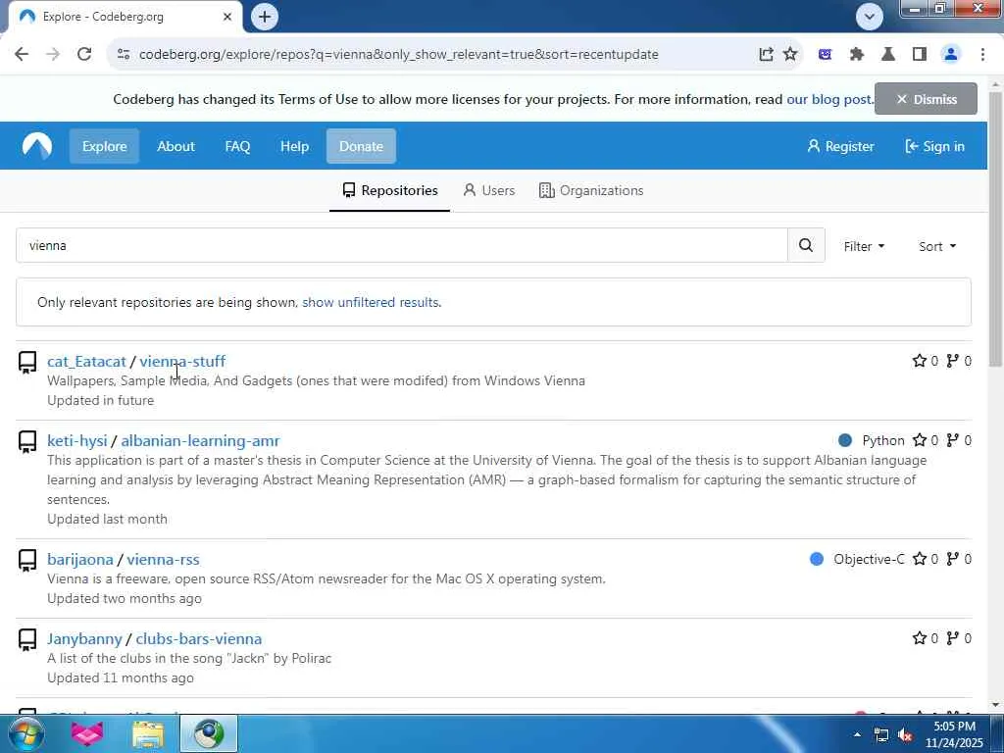1004x753 pixels.
Task: Bookmark this page with the star icon
Action: 790,55
